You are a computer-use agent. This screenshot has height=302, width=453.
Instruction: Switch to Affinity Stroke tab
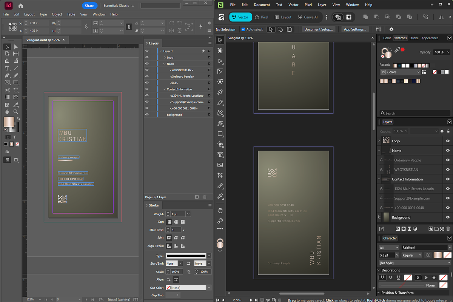(414, 38)
